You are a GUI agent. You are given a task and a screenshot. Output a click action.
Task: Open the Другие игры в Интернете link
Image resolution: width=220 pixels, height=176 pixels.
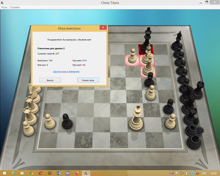tap(66, 71)
